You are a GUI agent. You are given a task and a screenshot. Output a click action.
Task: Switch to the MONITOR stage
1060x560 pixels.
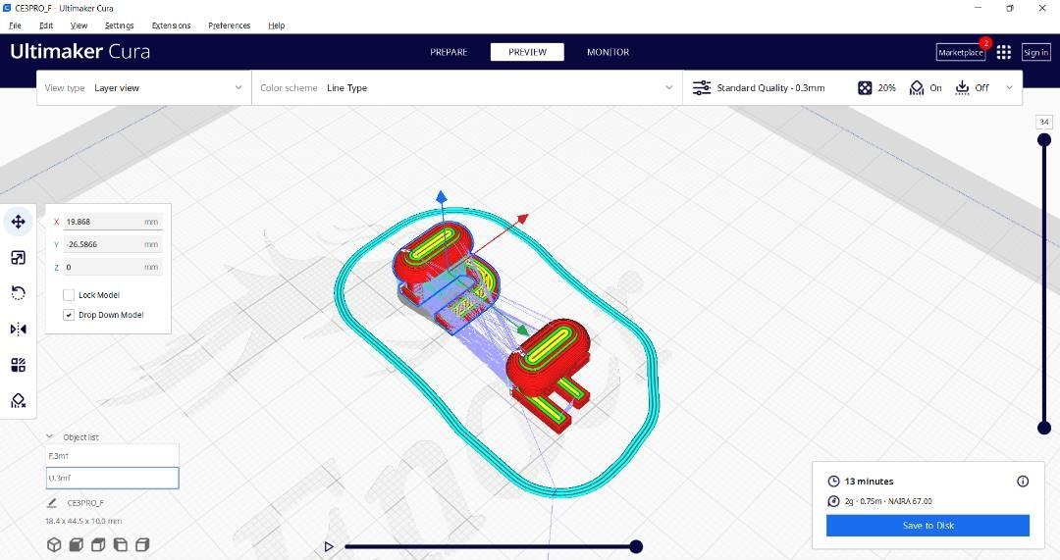pyautogui.click(x=608, y=52)
